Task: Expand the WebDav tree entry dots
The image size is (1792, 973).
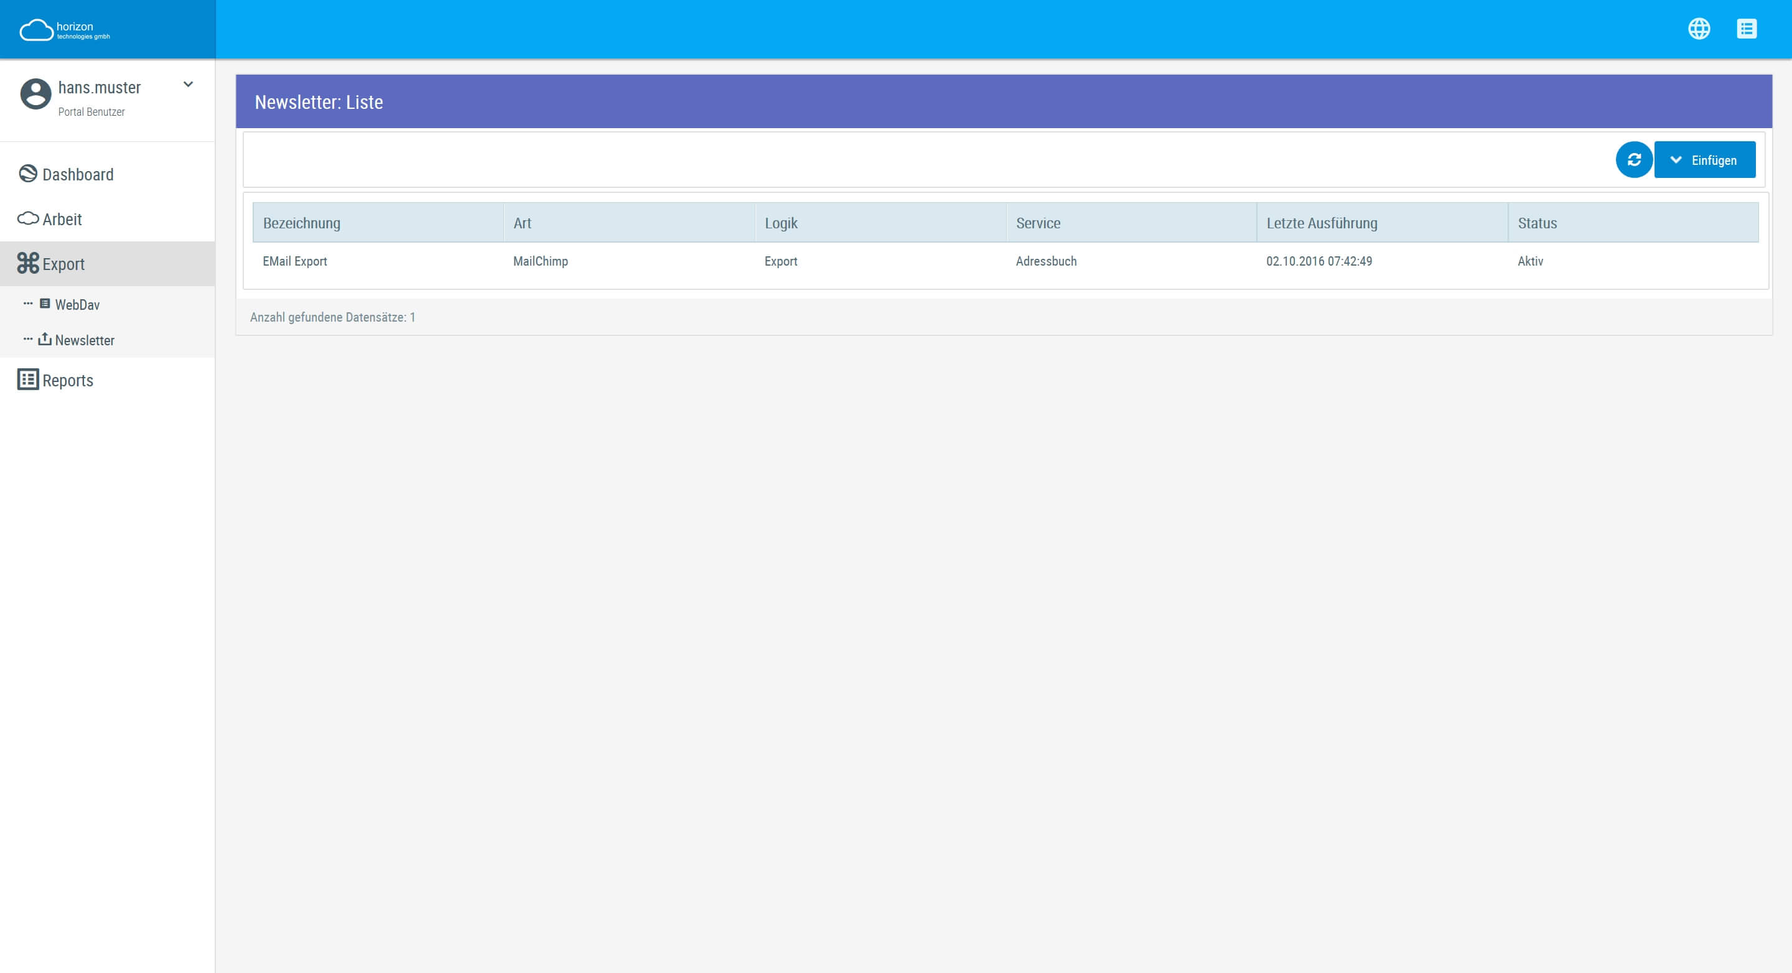Action: click(x=28, y=303)
